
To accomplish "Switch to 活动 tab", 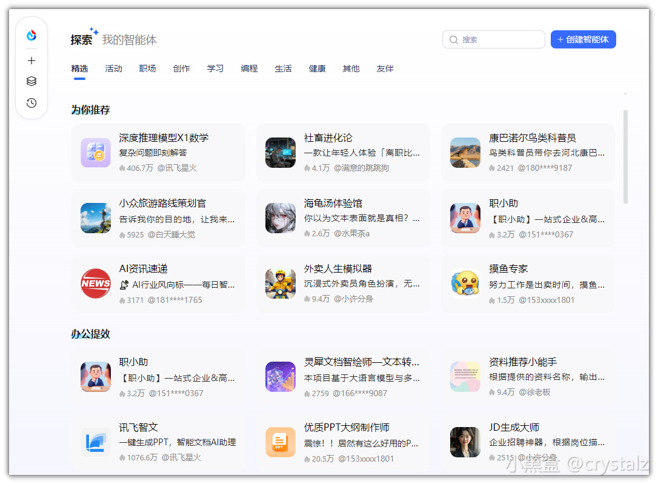I will [x=114, y=69].
